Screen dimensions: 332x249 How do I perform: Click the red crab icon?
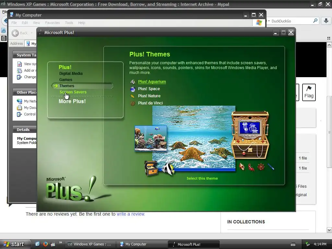pyautogui.click(x=251, y=167)
